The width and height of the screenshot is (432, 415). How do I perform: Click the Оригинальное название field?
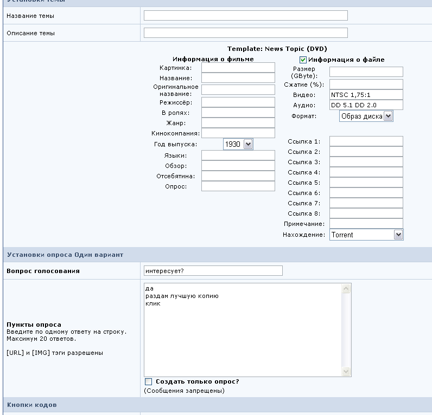[x=238, y=89]
